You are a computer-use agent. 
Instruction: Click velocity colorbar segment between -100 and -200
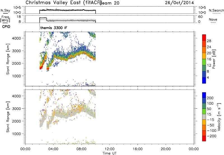tap(204, 133)
